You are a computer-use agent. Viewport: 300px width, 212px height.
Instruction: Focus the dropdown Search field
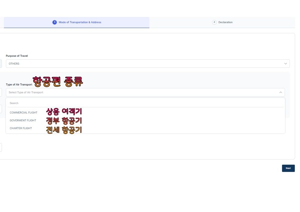(145, 103)
